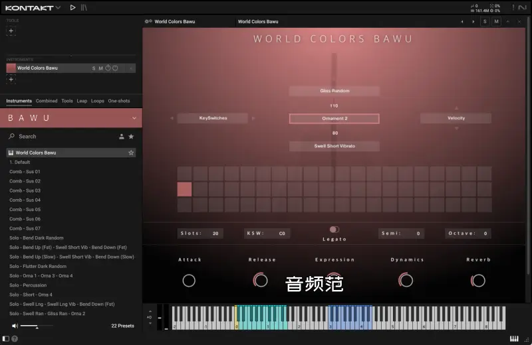Switch to the Instruments browser tab
Viewport: 532px width, 345px height.
tap(19, 101)
